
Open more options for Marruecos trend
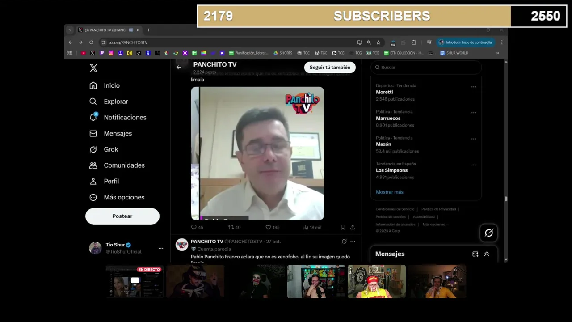tap(474, 113)
